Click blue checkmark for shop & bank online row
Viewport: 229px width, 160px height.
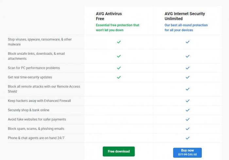[x=187, y=110]
